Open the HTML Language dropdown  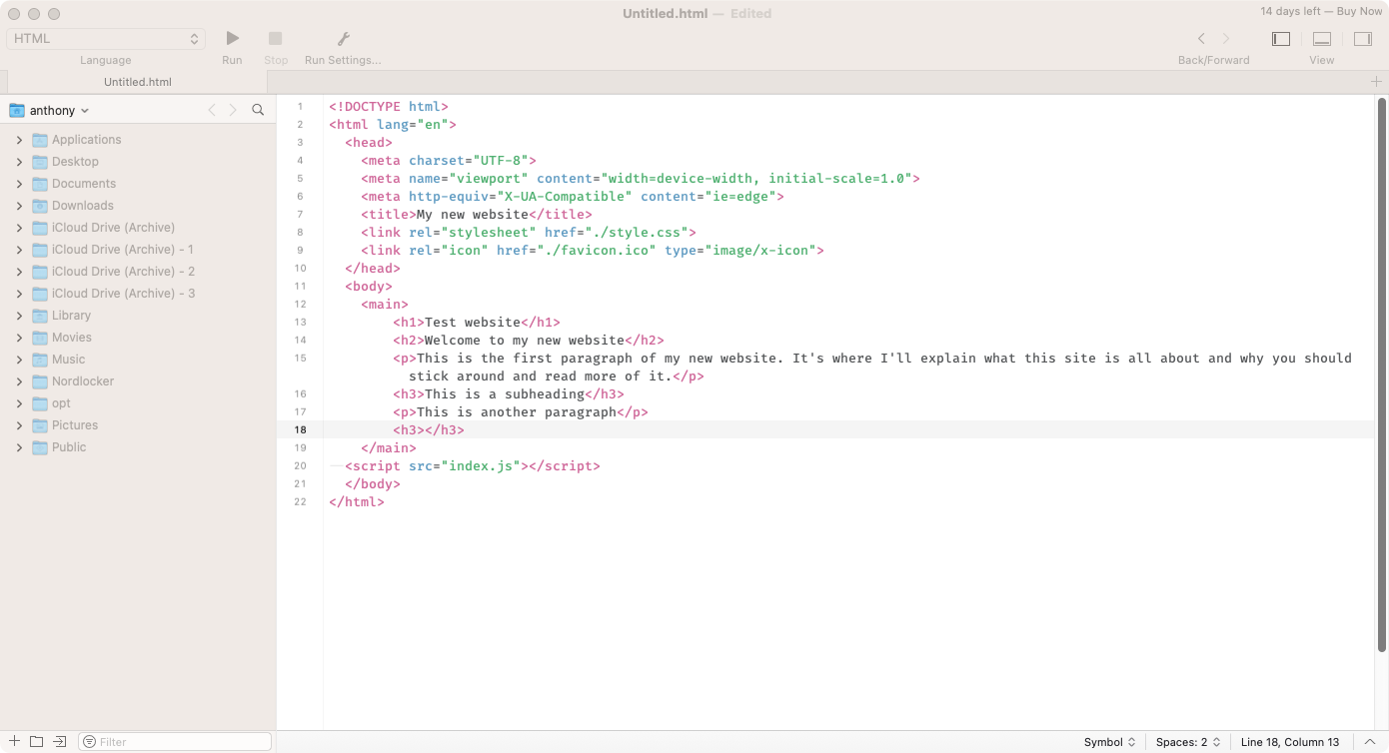[106, 39]
